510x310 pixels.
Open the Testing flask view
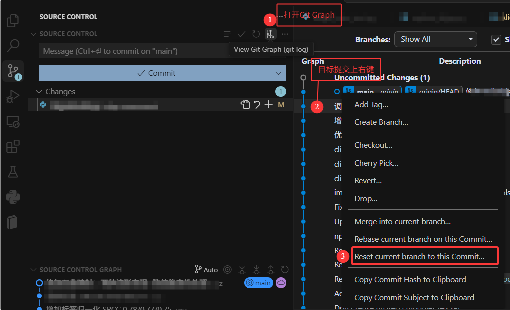pos(13,172)
